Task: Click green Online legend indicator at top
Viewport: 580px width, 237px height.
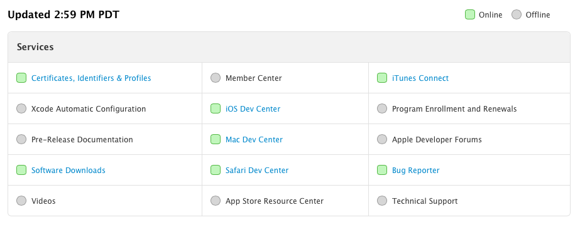Action: pyautogui.click(x=470, y=14)
